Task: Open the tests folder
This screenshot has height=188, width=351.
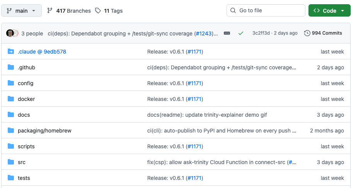Action: click(24, 178)
